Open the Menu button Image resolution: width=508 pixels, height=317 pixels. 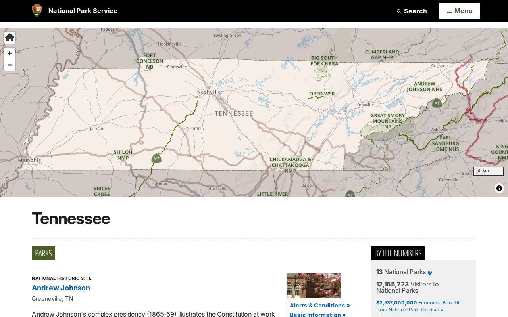pyautogui.click(x=459, y=11)
